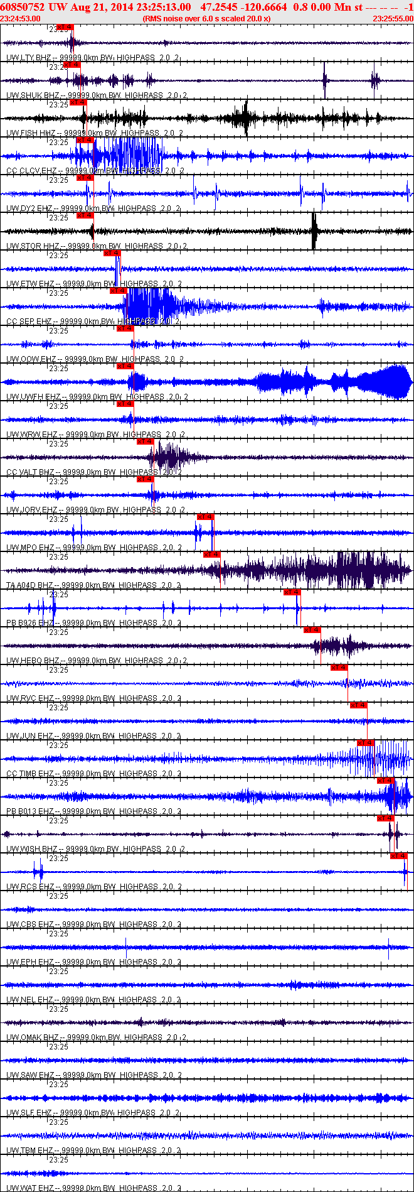
Task: Click the red pick marker on CC.SEP trace
Action: [119, 291]
